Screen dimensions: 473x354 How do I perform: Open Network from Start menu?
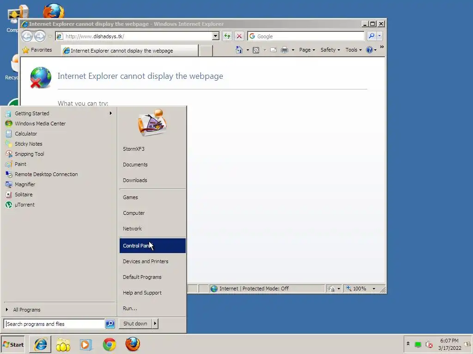152,229
